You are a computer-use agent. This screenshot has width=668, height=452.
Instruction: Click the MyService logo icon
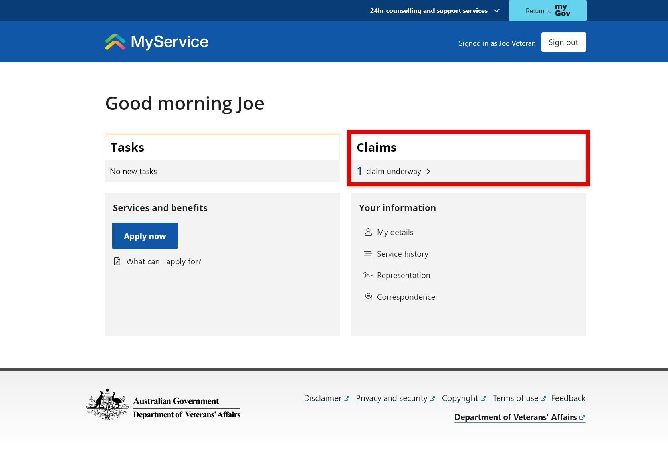point(115,42)
